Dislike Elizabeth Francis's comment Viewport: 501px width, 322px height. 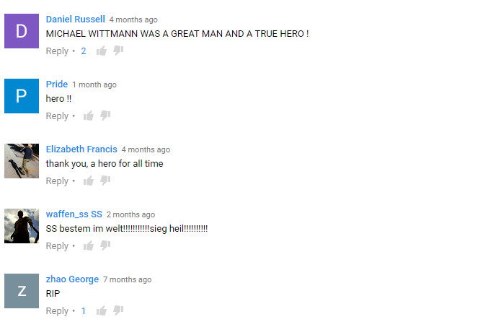[x=105, y=180]
